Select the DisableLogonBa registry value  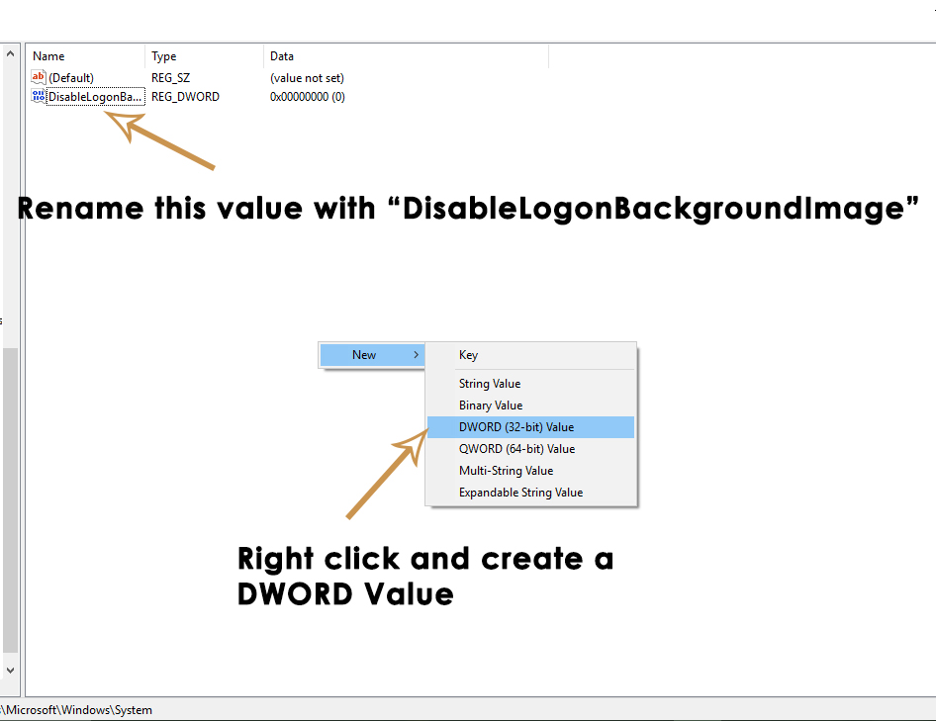pos(94,96)
